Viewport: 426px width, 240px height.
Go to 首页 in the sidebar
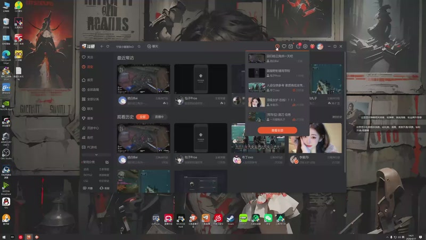pos(88,80)
